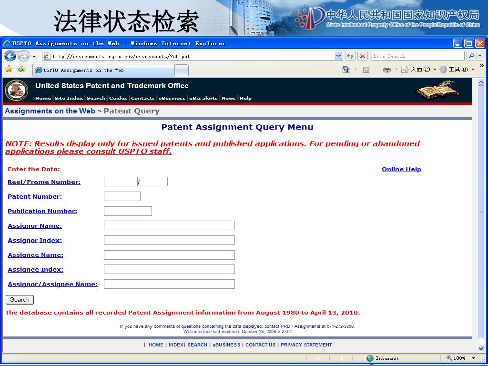Click the Assignor/Assignee Name label link
This screenshot has width=488, height=366.
pyautogui.click(x=52, y=284)
